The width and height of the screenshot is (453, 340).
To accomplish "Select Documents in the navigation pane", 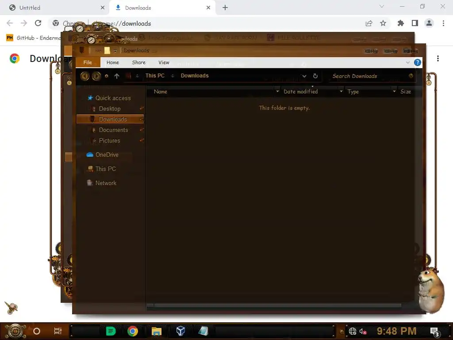I will (113, 130).
